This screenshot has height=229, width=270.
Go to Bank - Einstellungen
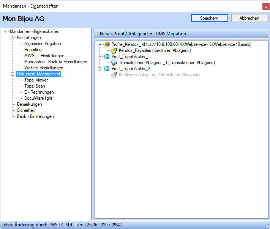[35, 116]
